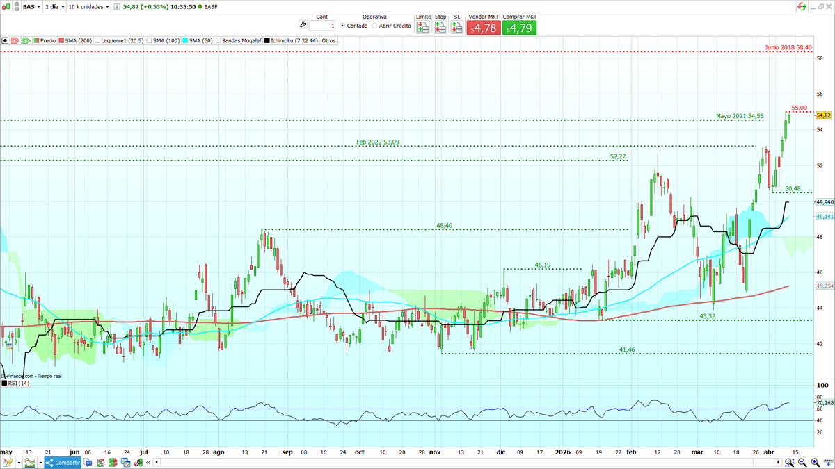Click the Stop order icon

[440, 28]
